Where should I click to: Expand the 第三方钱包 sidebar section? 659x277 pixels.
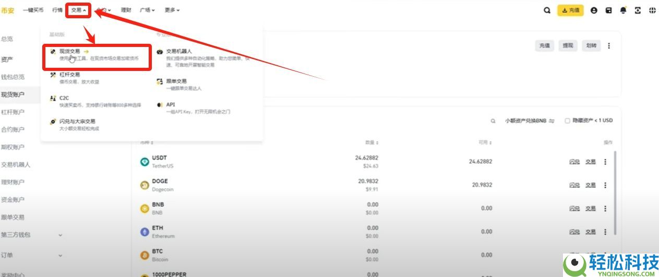tap(60, 235)
